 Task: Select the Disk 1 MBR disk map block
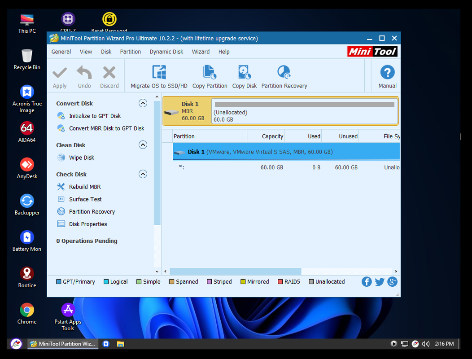[187, 111]
